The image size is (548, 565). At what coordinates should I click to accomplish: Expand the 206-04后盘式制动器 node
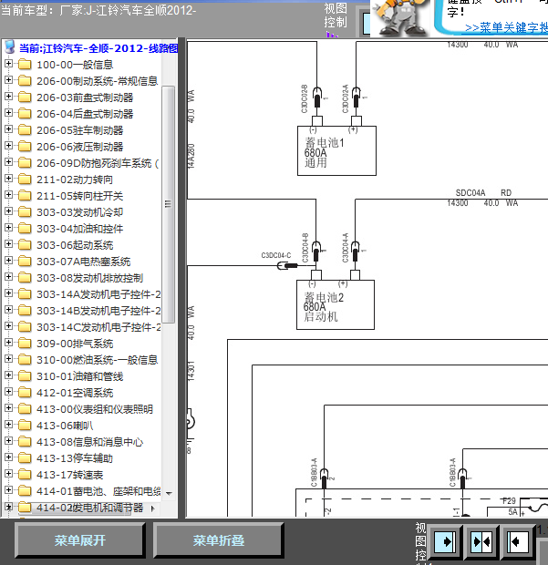pyautogui.click(x=8, y=113)
